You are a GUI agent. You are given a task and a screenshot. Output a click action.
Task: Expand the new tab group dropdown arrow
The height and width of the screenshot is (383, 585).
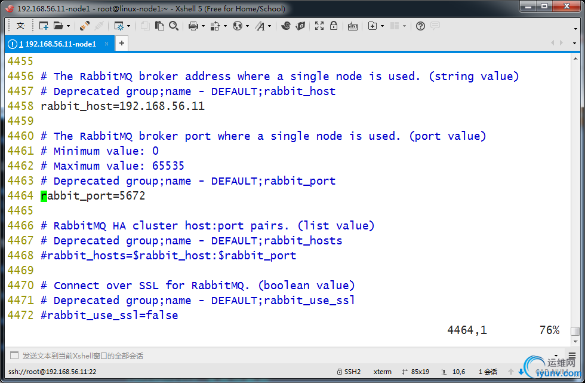[x=382, y=26]
